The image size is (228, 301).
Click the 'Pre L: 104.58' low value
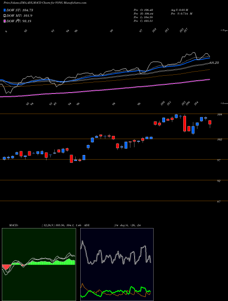pos(143,17)
